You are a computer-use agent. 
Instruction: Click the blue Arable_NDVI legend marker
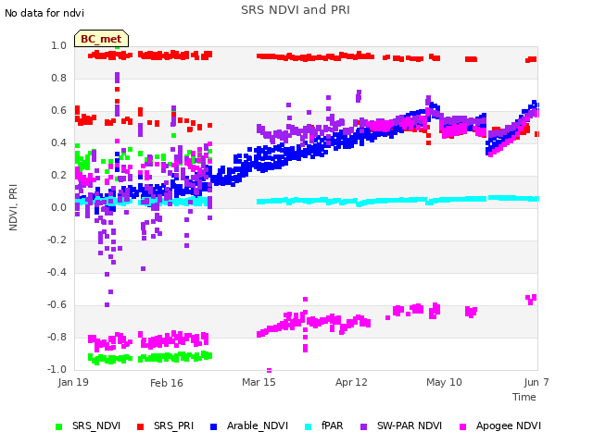coord(213,426)
